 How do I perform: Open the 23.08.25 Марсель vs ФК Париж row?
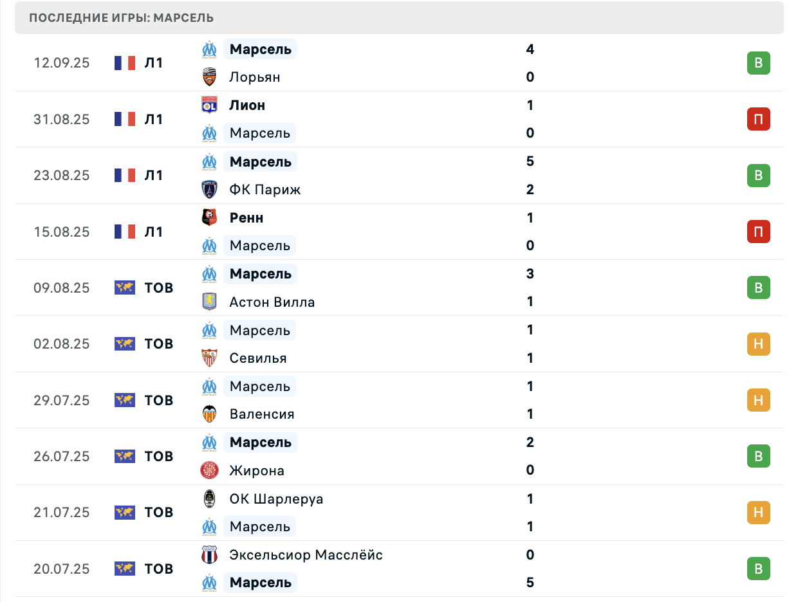[x=399, y=176]
